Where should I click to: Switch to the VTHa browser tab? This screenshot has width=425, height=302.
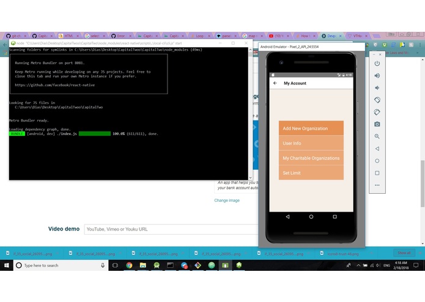point(357,35)
